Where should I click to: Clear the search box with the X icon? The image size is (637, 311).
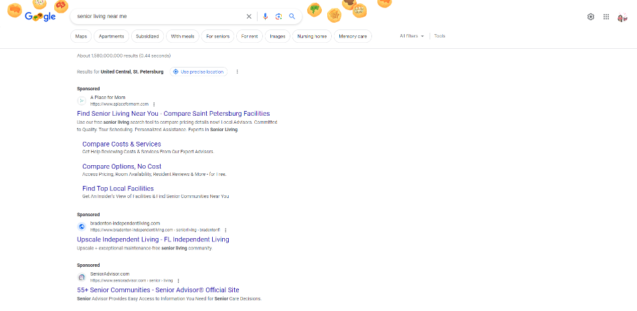pyautogui.click(x=249, y=17)
